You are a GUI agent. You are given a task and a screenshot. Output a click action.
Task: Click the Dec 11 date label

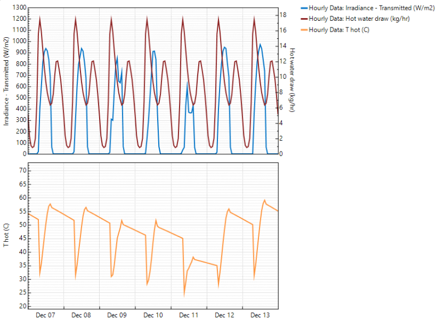click(x=189, y=315)
